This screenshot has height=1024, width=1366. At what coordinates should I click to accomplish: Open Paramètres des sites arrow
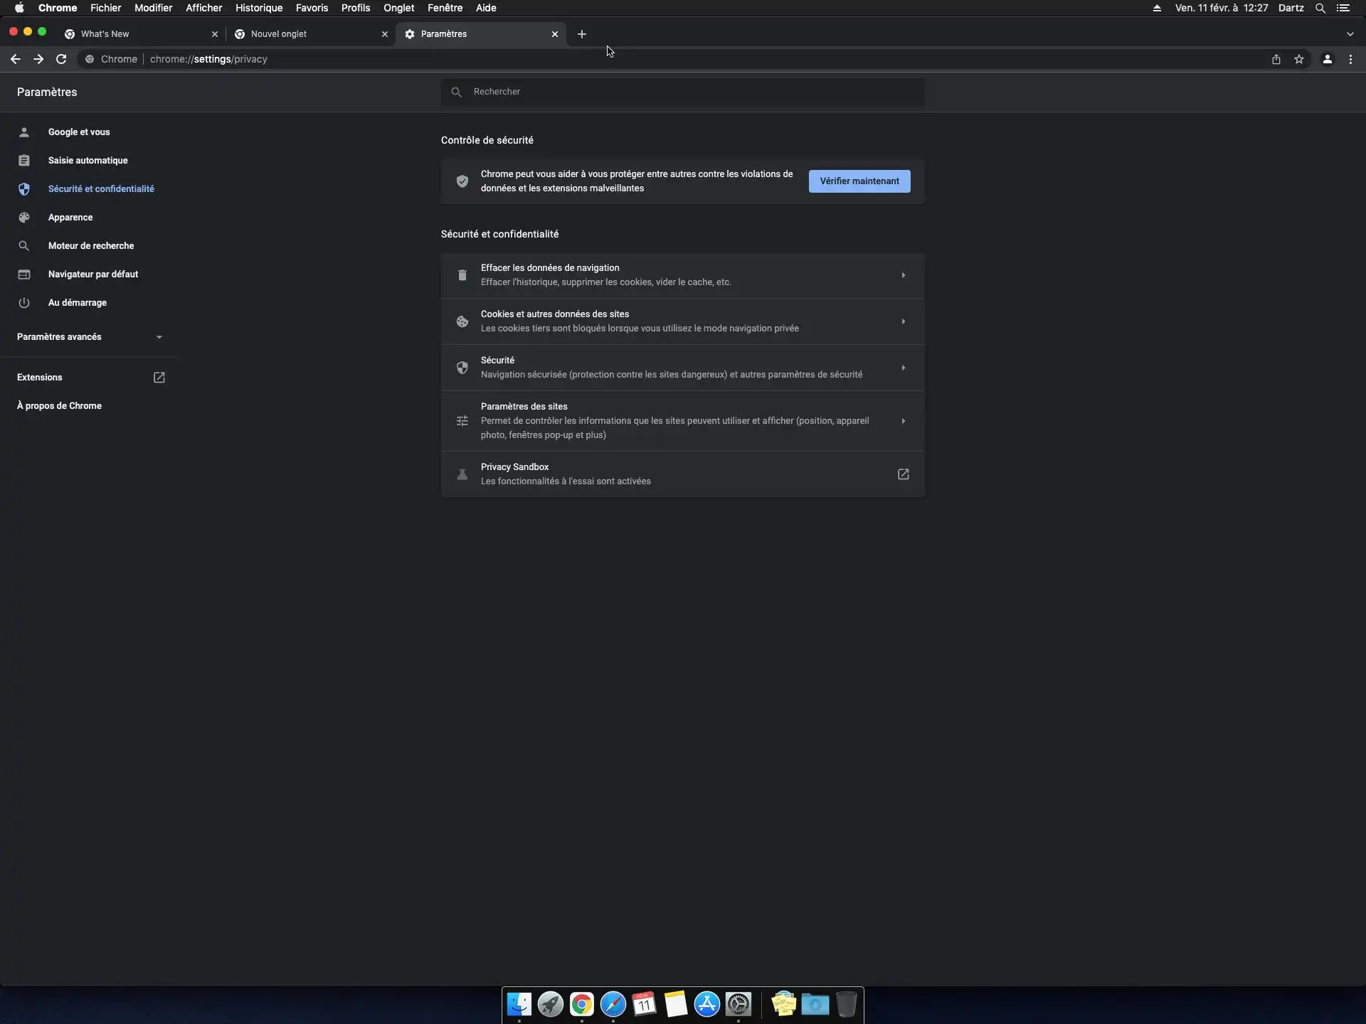(903, 421)
